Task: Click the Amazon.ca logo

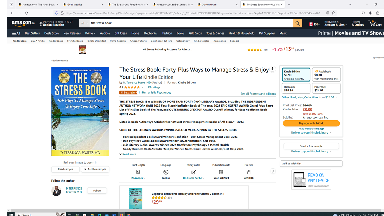Action: click(x=23, y=23)
